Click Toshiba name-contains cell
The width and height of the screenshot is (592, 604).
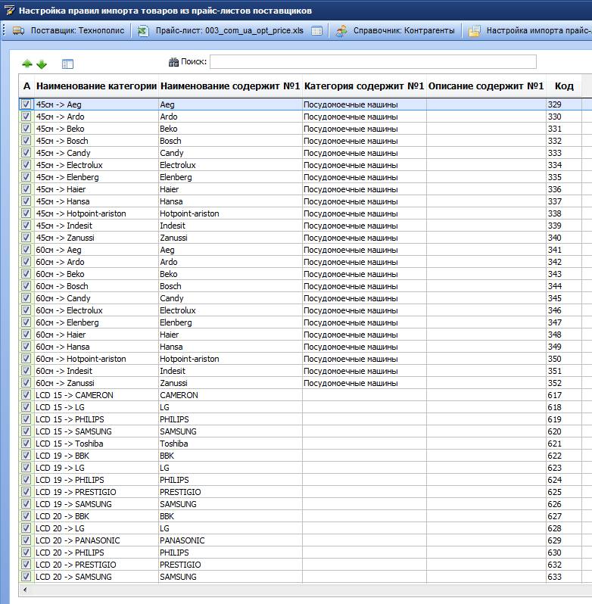point(230,444)
